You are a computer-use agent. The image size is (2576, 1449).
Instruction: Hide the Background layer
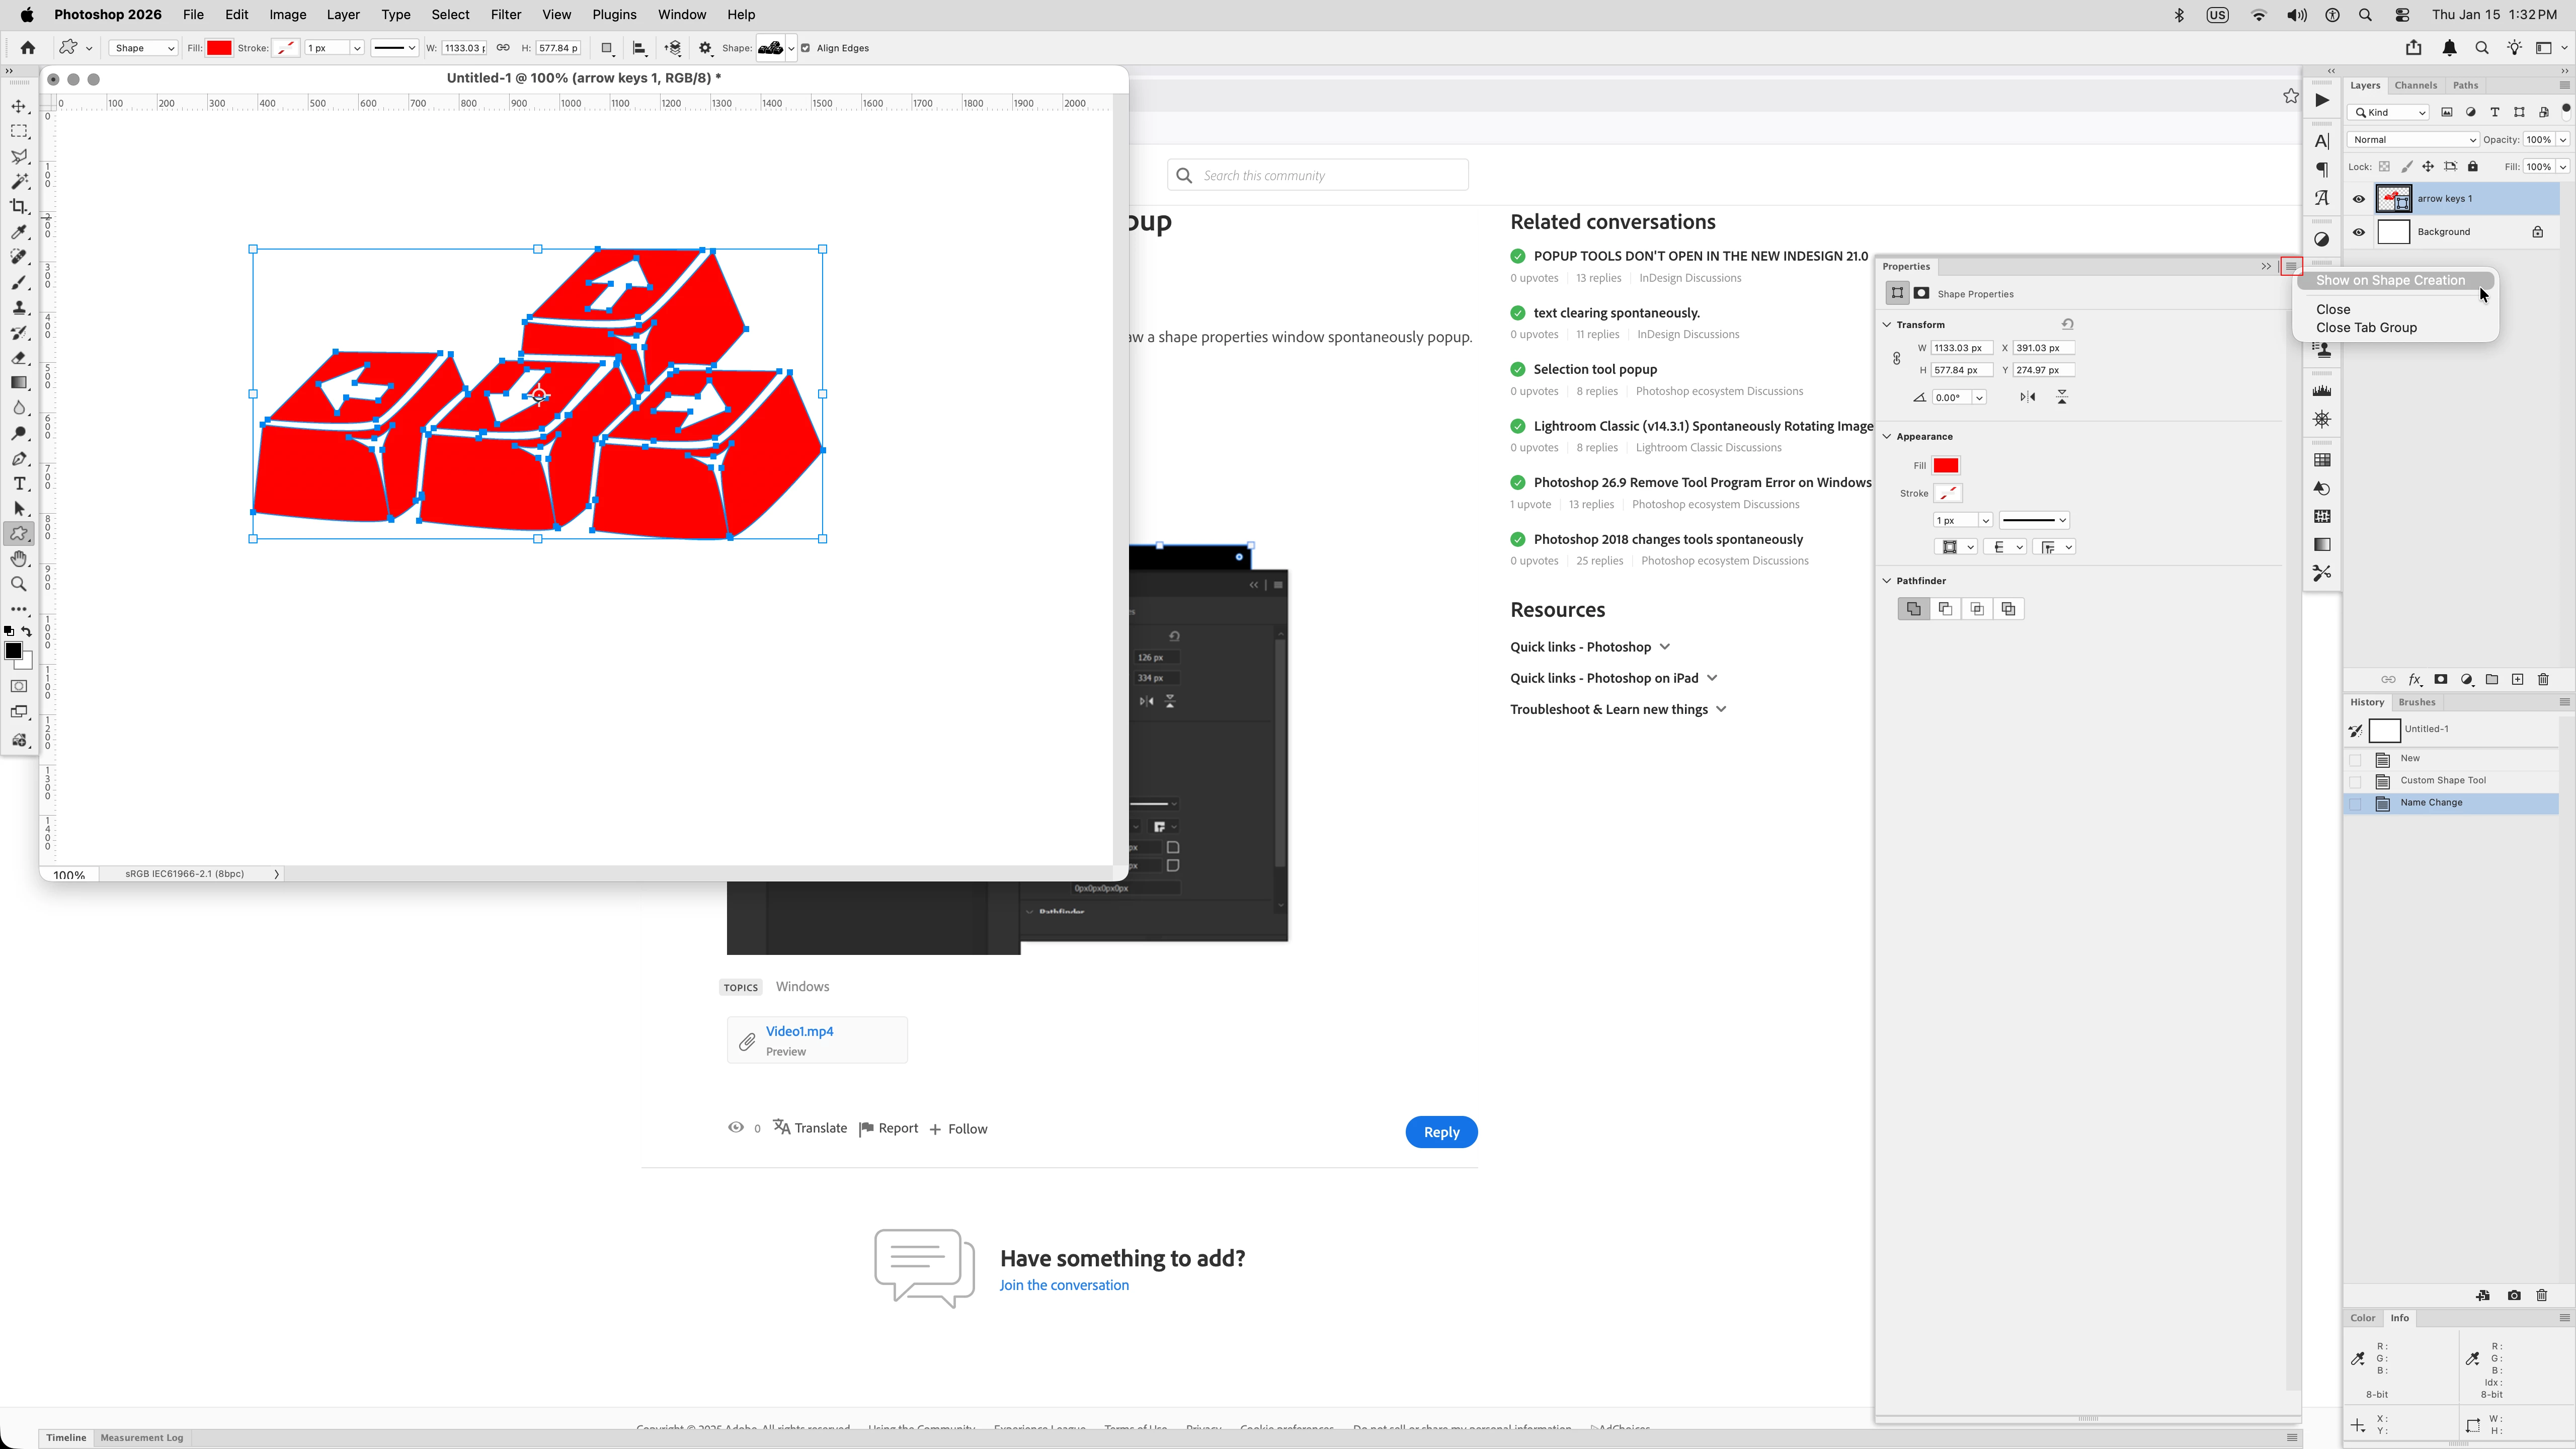pyautogui.click(x=2359, y=233)
